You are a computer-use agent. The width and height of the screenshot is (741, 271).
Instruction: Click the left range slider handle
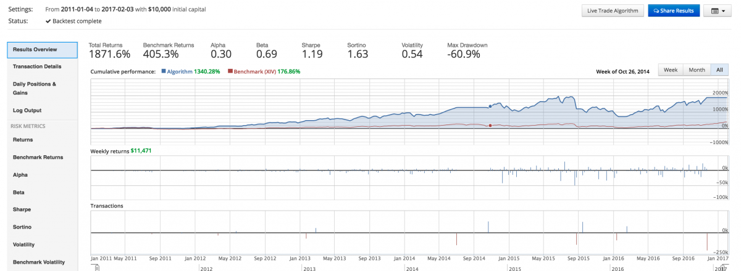click(97, 268)
